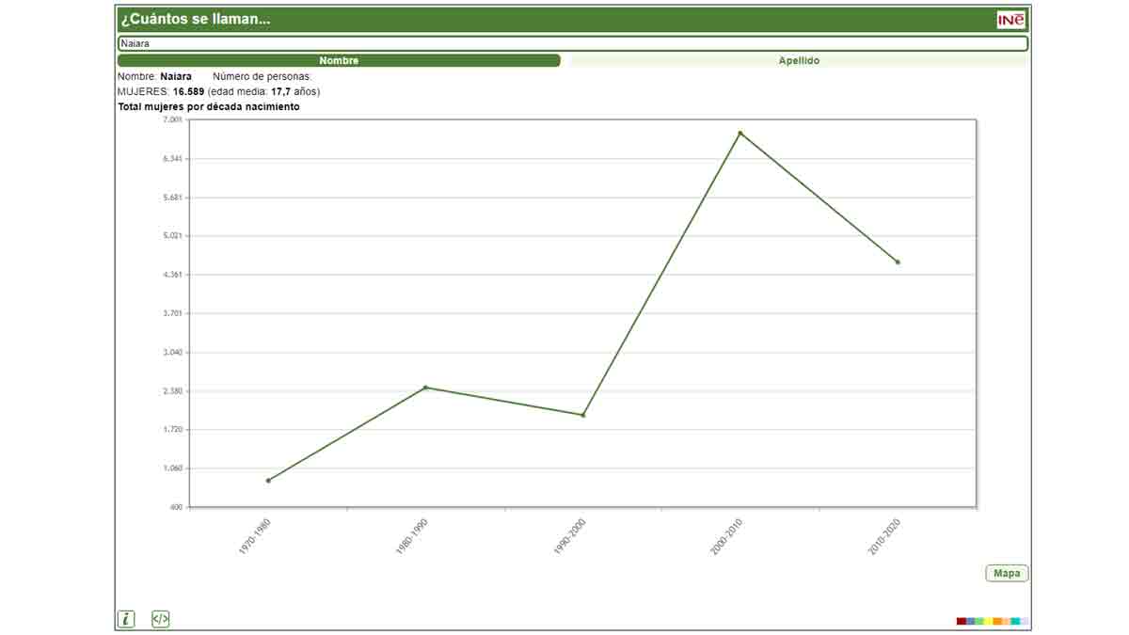Switch to the Apellido tab
Screen dimensions: 1129x635
(x=798, y=60)
